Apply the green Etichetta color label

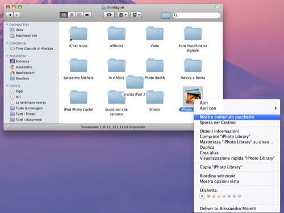pyautogui.click(x=224, y=196)
